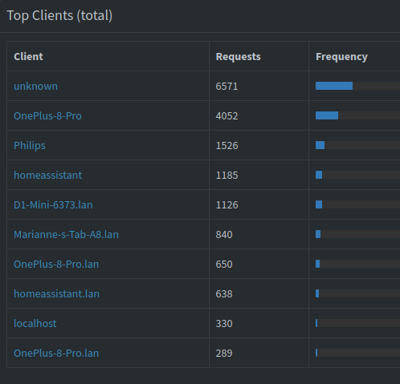Click the Requests column header

point(239,56)
